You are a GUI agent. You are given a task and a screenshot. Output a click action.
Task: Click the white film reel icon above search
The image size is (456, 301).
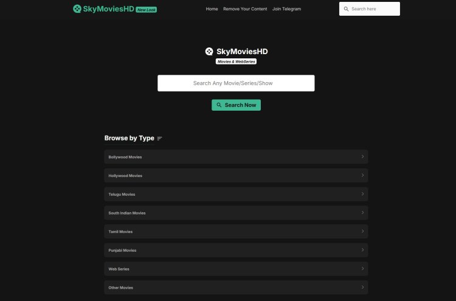pyautogui.click(x=209, y=52)
